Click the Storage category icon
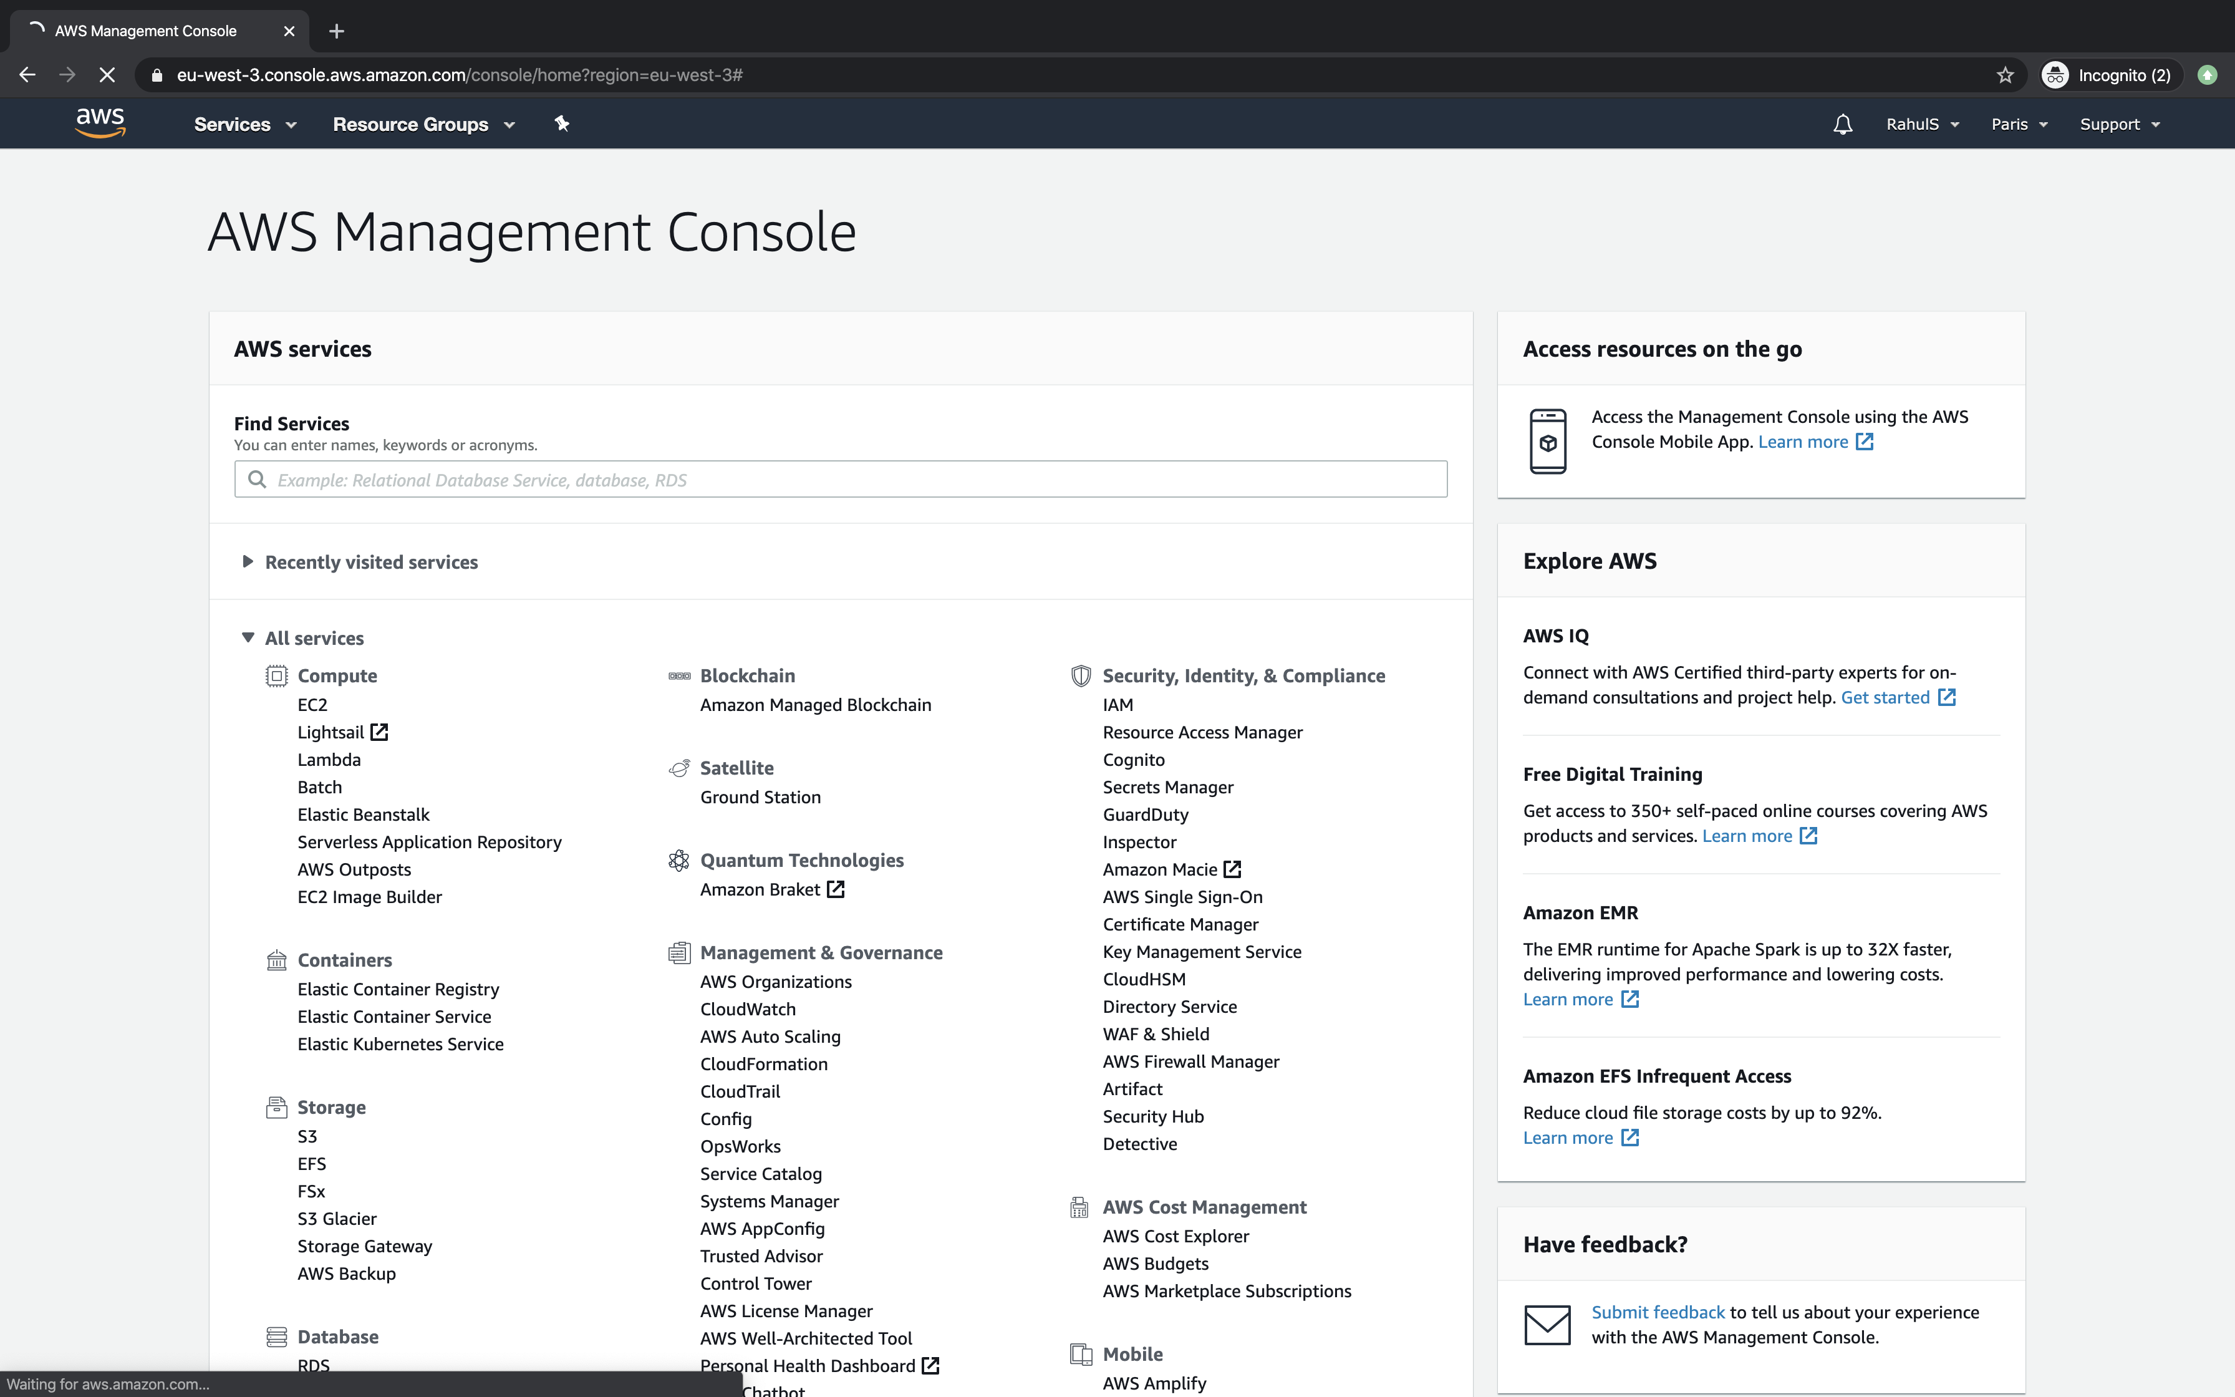The image size is (2235, 1397). pos(276,1107)
